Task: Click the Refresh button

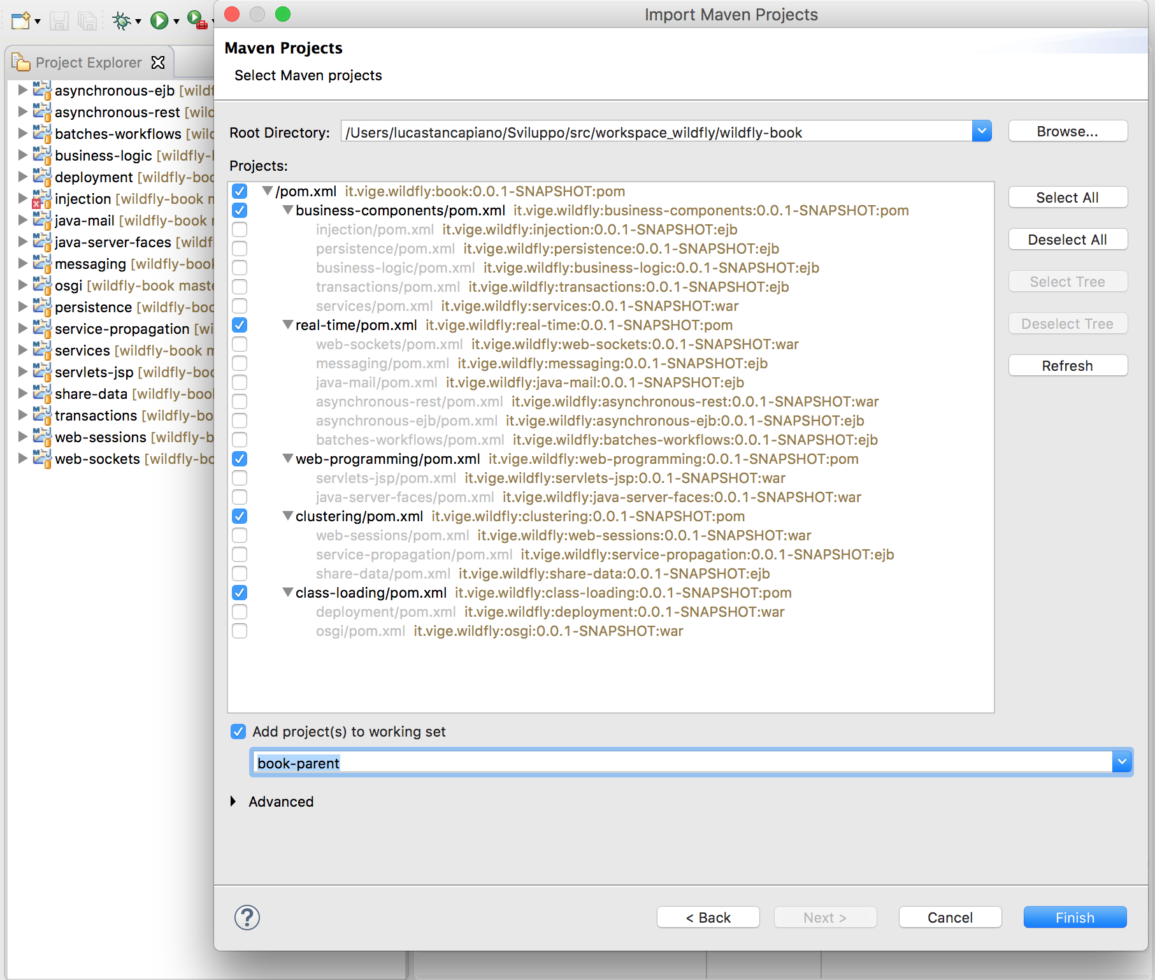Action: 1068,366
